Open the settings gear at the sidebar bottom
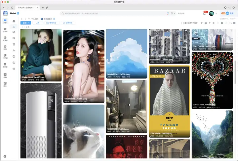The width and height of the screenshot is (238, 161). tap(5, 156)
